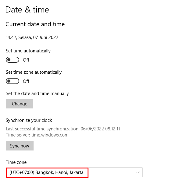Click the Time server: time.windows.com text
Screen dimensions: 169x184
point(37,135)
